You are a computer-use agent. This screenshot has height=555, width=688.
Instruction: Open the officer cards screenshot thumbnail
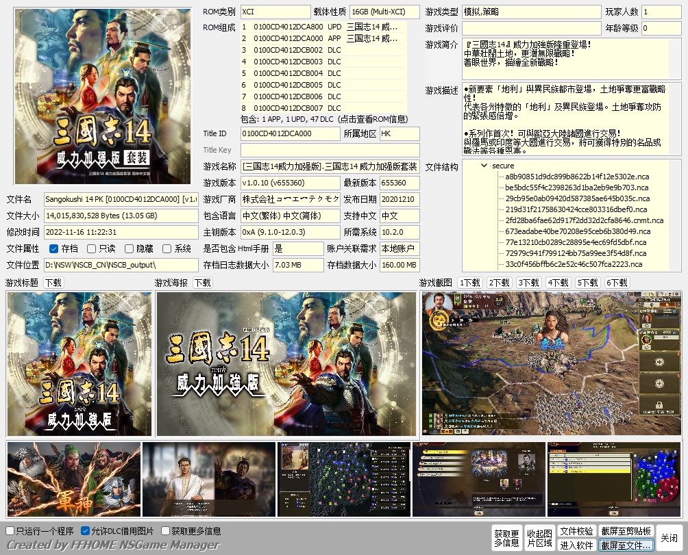[x=479, y=479]
